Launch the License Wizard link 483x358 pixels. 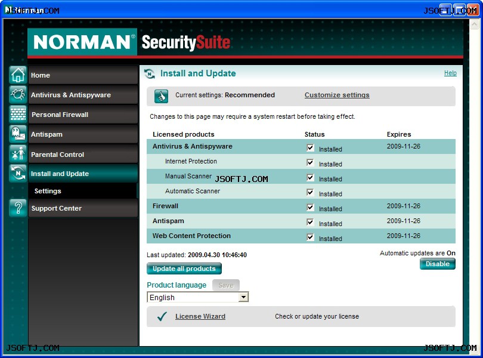tap(200, 316)
